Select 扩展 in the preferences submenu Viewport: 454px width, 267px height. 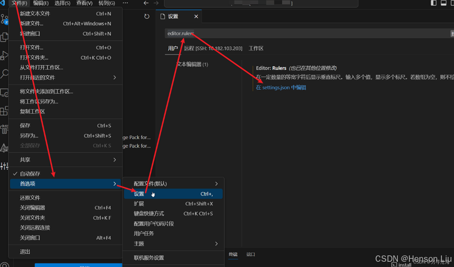[173, 204]
